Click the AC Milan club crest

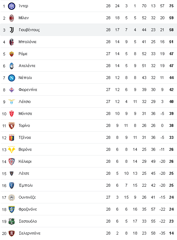(x=12, y=18)
